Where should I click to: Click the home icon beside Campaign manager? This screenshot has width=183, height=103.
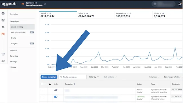[x=45, y=4]
